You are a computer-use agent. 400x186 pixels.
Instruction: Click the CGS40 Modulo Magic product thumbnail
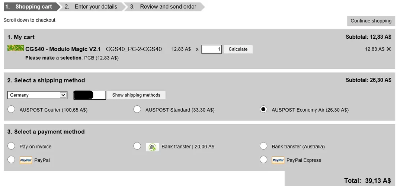[16, 48]
